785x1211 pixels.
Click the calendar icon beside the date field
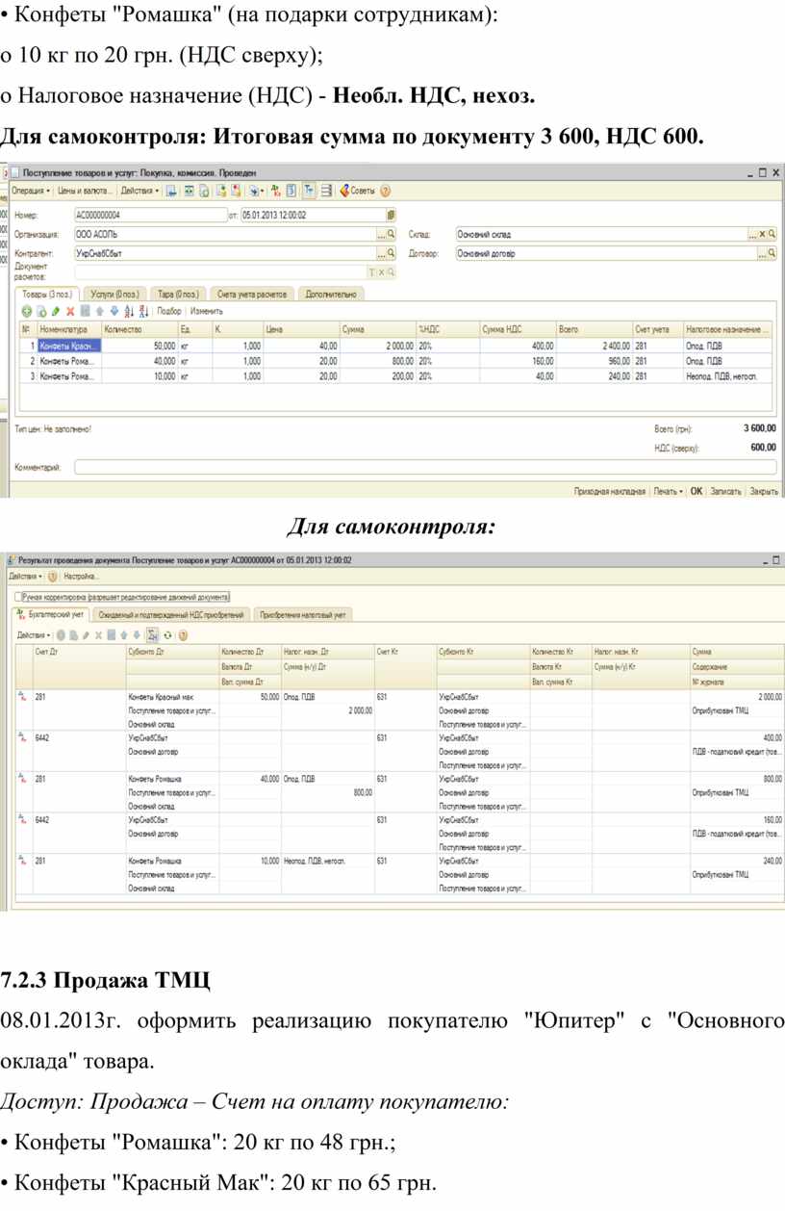391,215
